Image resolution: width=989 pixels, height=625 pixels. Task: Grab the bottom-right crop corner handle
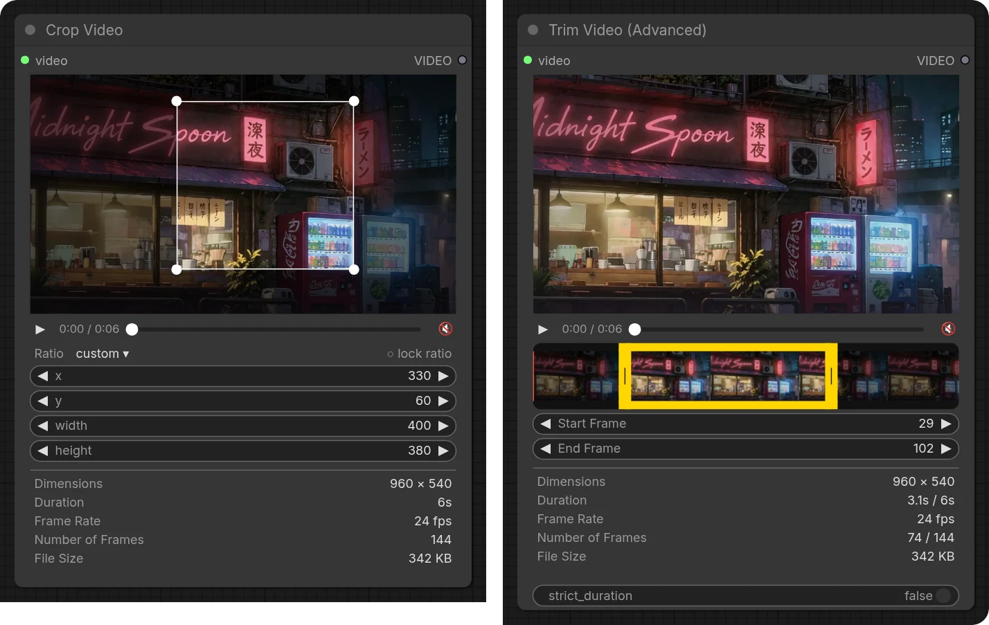[x=354, y=269]
